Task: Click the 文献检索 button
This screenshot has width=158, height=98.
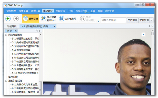Action: (x=144, y=20)
